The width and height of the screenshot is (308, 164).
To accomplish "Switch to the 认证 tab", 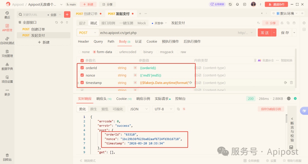I will click(138, 41).
